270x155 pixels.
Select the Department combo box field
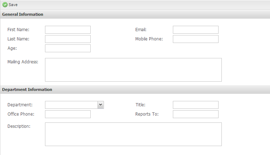[x=74, y=105]
